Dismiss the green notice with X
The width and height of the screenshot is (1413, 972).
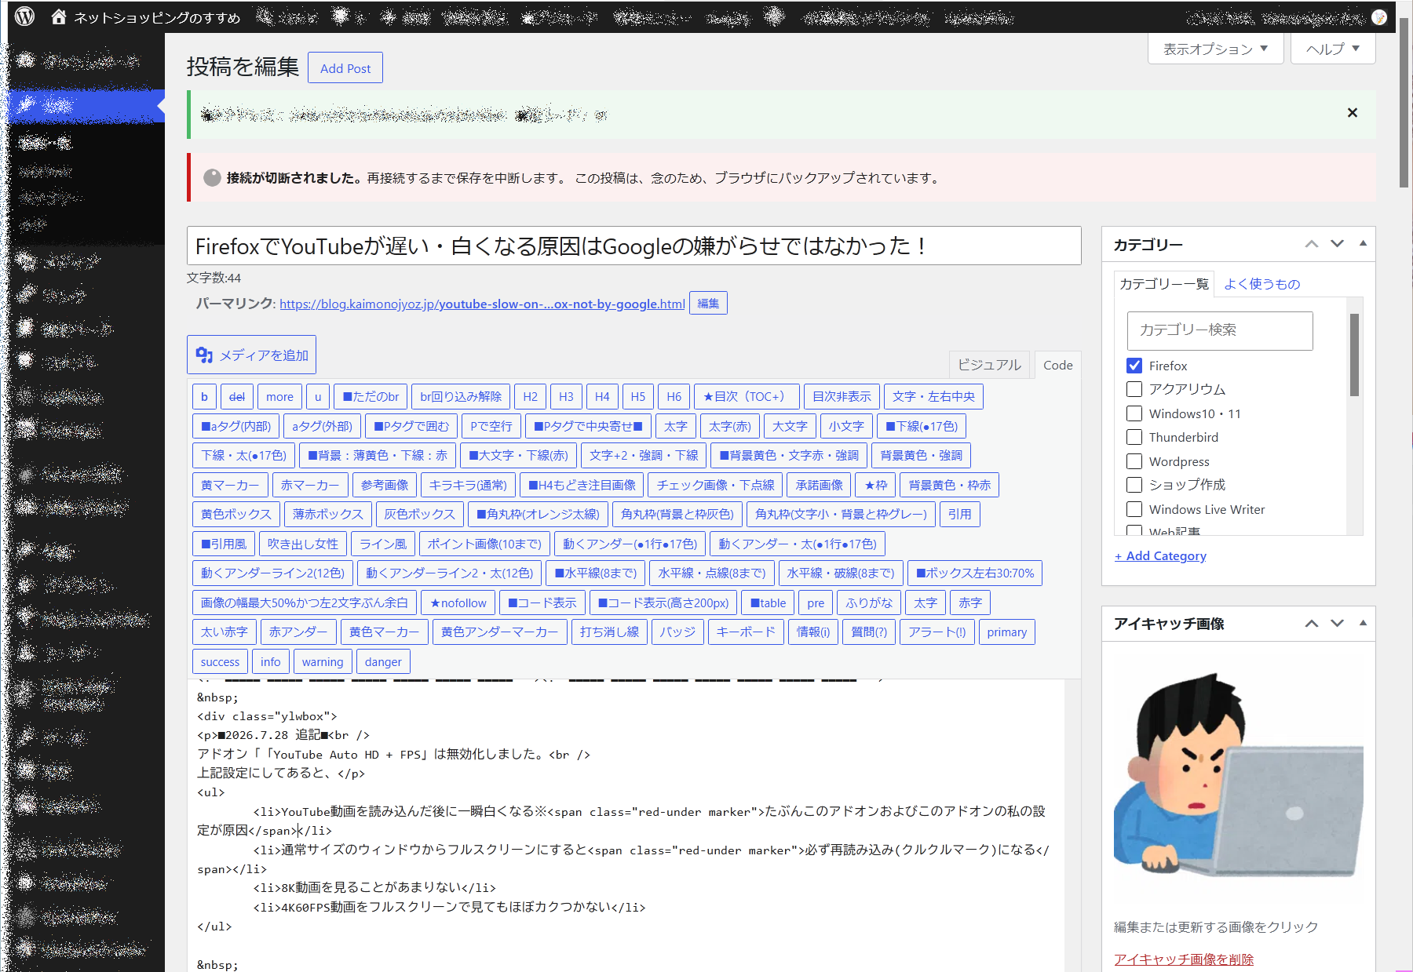point(1352,113)
